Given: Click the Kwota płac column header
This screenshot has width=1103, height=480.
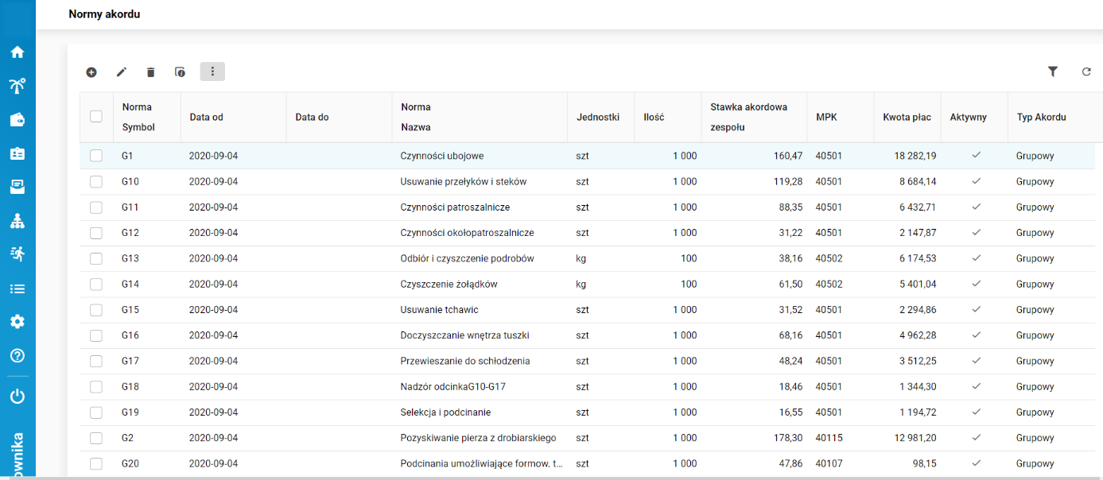Looking at the screenshot, I should pyautogui.click(x=907, y=117).
